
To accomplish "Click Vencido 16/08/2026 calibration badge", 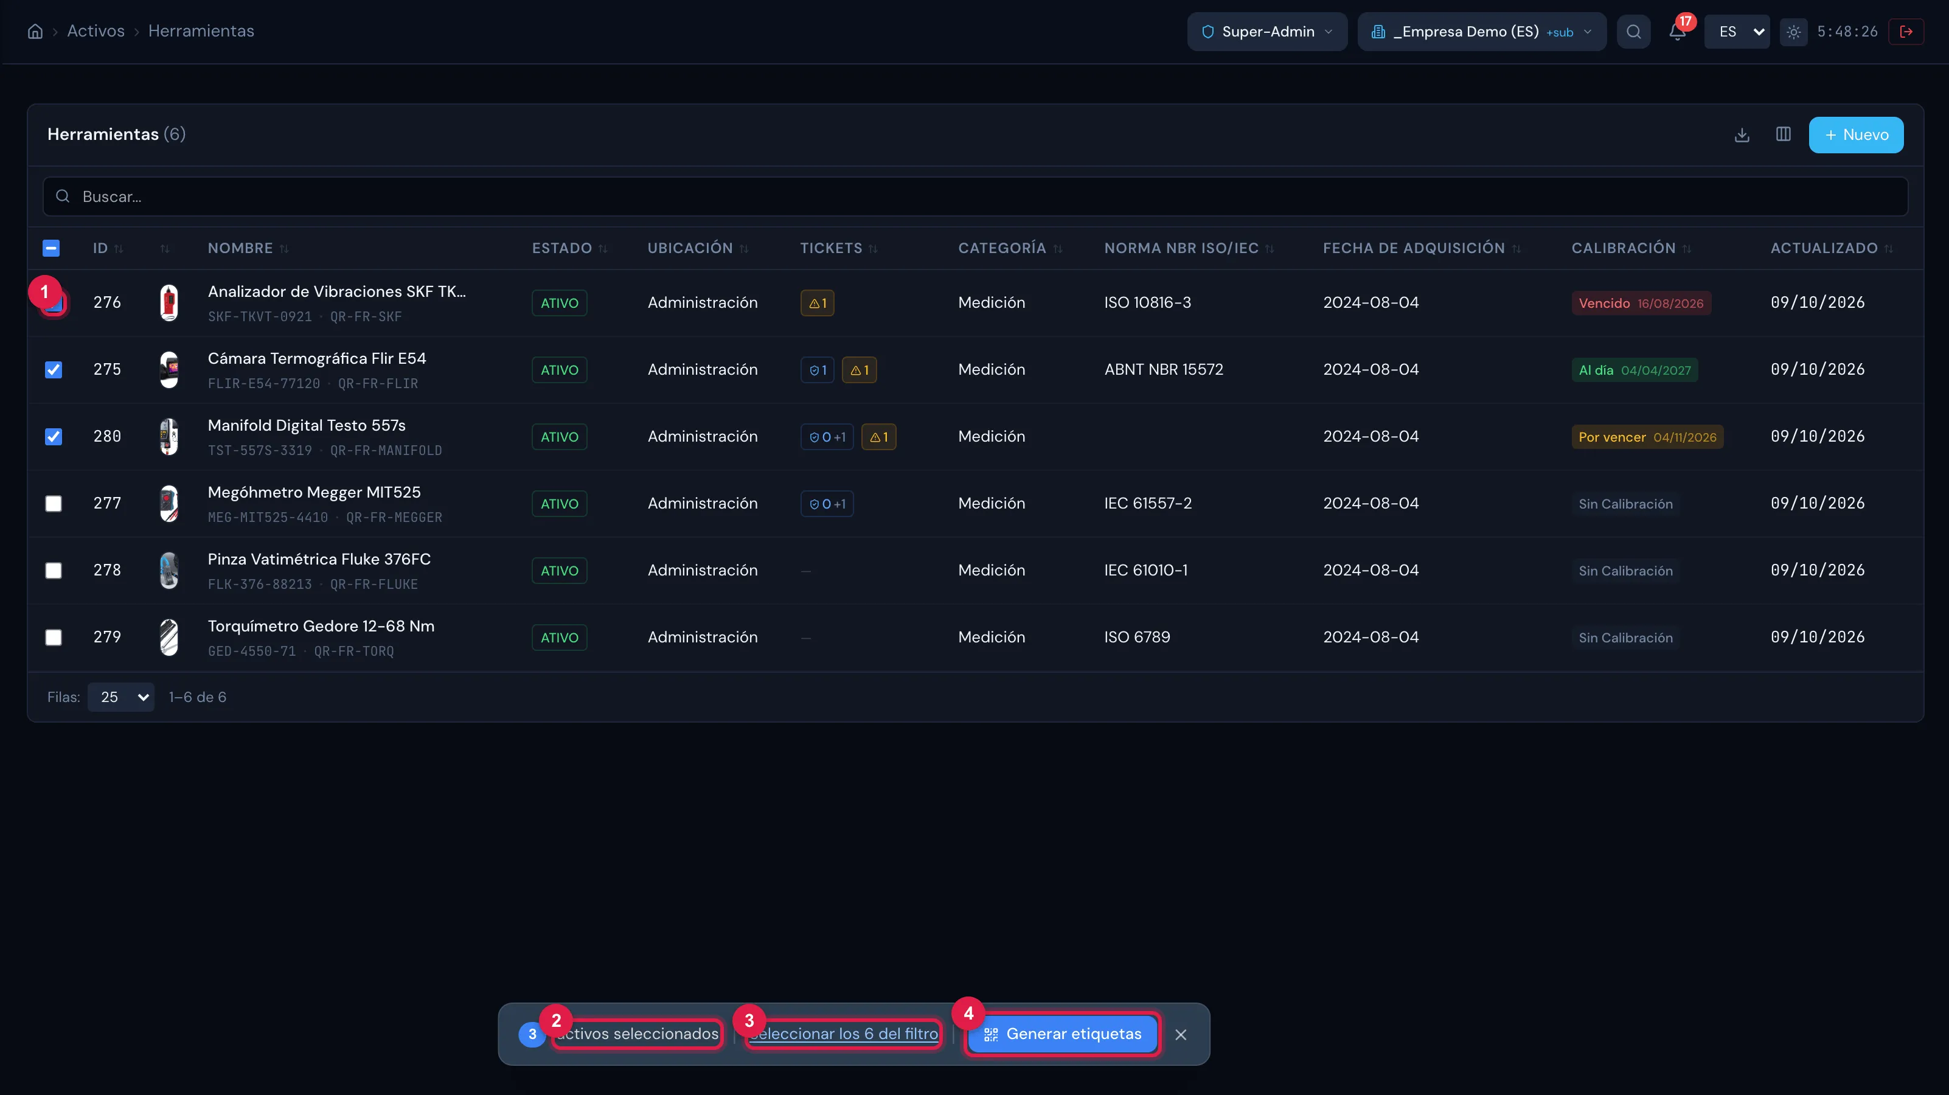I will click(x=1641, y=304).
